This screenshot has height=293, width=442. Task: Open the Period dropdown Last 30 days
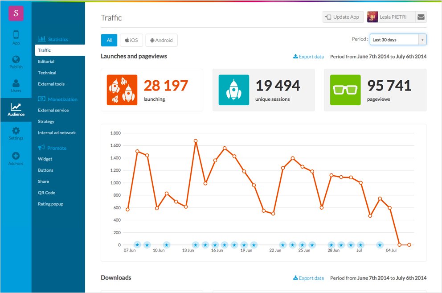click(x=398, y=40)
